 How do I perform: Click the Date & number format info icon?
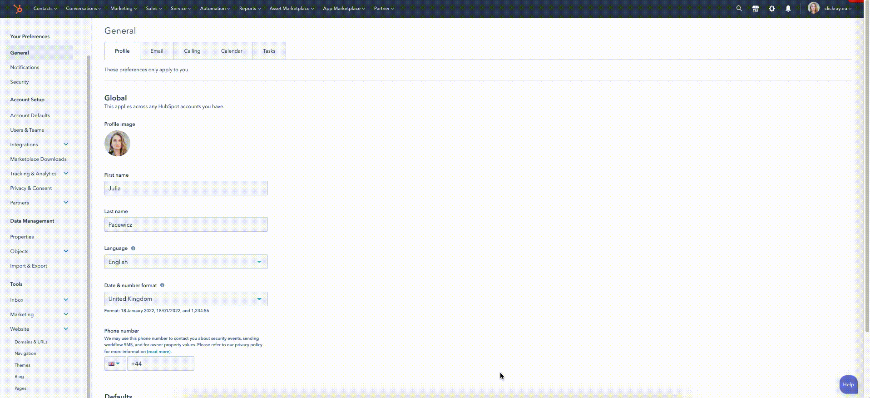tap(162, 285)
